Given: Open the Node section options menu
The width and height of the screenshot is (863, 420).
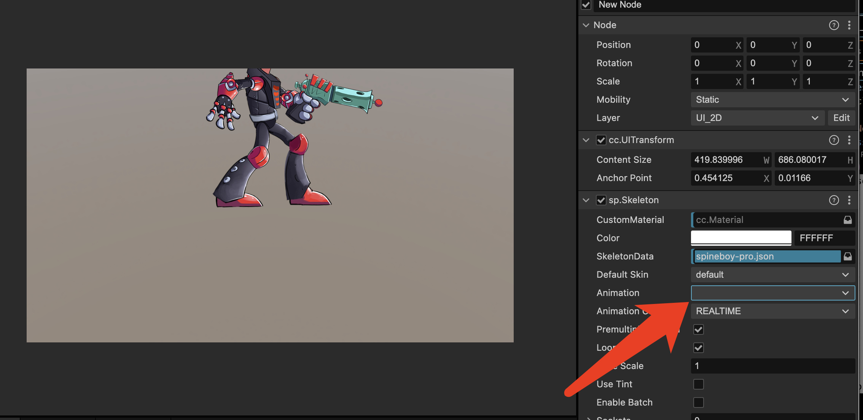Looking at the screenshot, I should coord(849,25).
